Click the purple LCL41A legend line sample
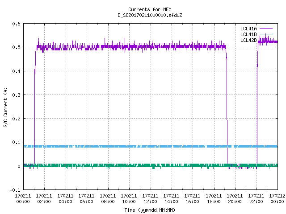This screenshot has height=214, width=286. point(266,29)
